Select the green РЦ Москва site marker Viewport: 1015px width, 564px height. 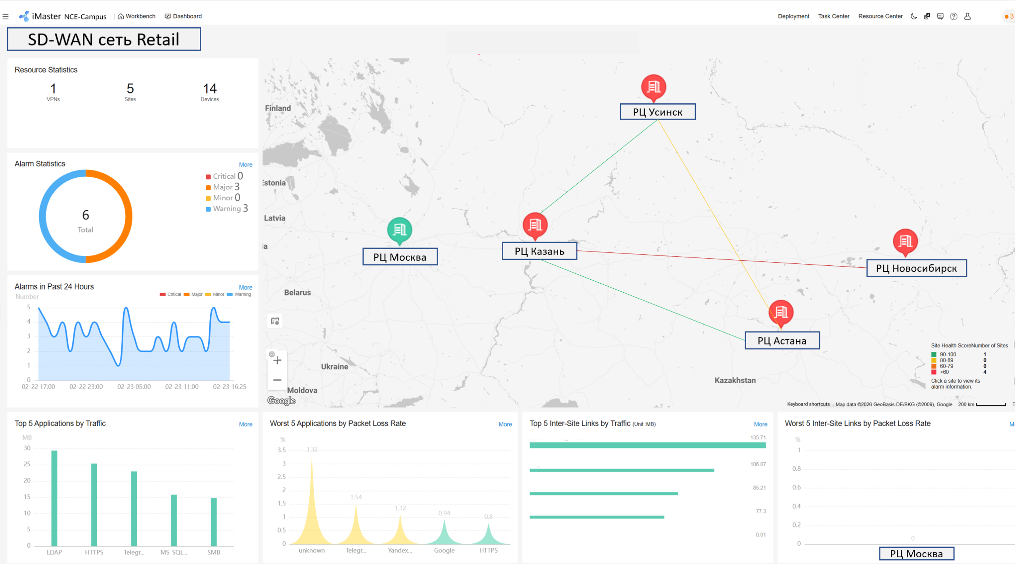(x=399, y=230)
